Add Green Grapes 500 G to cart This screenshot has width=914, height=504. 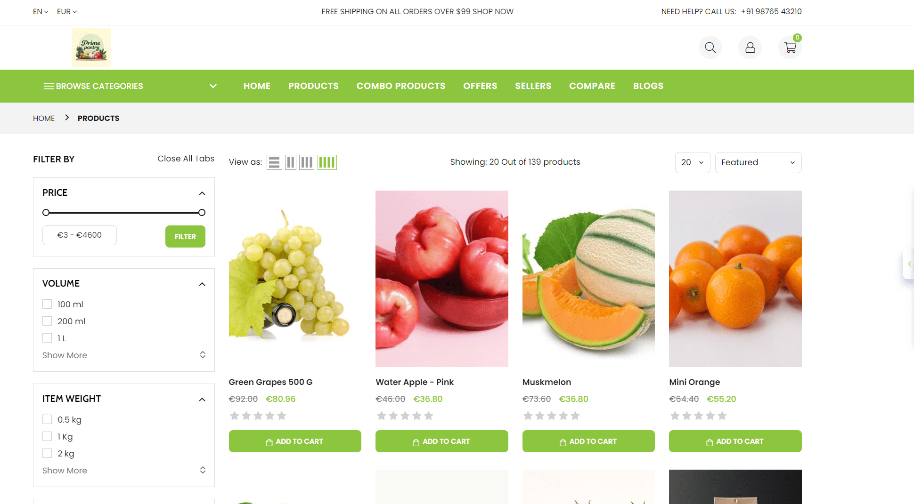point(295,441)
